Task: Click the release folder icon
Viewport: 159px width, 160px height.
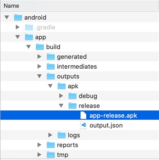Action: [72, 106]
